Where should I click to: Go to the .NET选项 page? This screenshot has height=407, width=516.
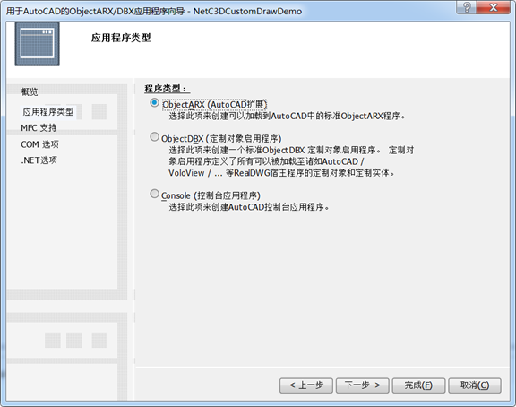point(39,160)
